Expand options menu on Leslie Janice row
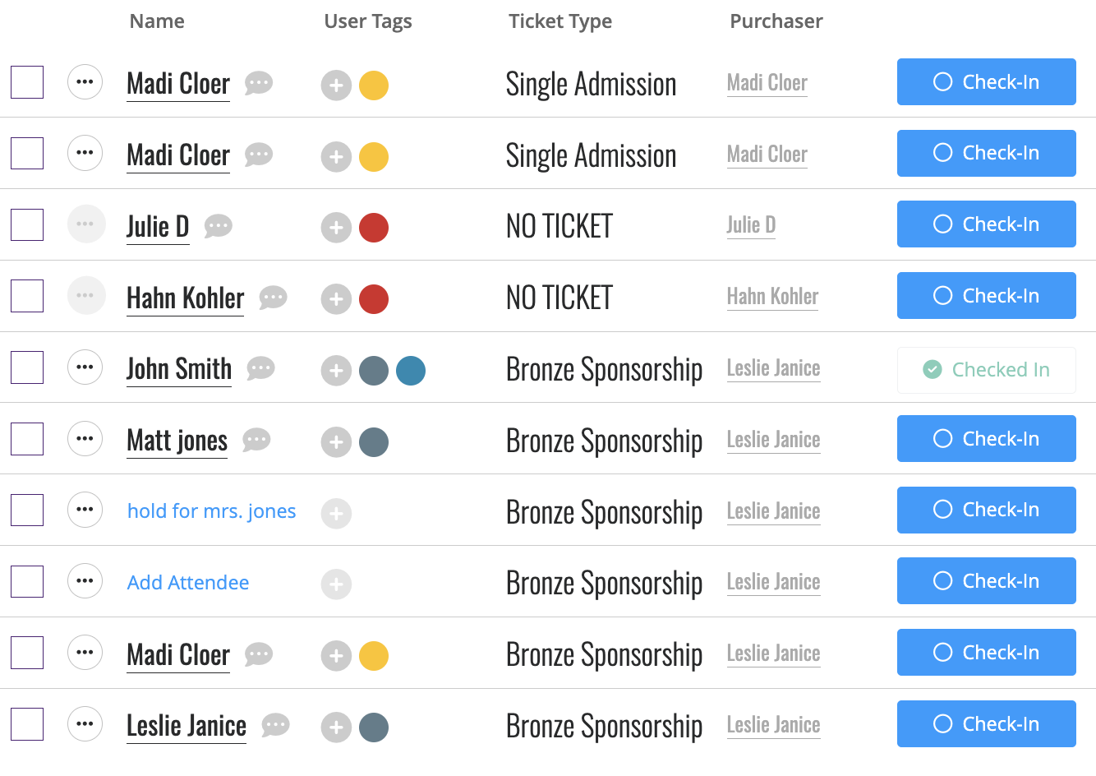The height and width of the screenshot is (776, 1096). click(x=85, y=724)
